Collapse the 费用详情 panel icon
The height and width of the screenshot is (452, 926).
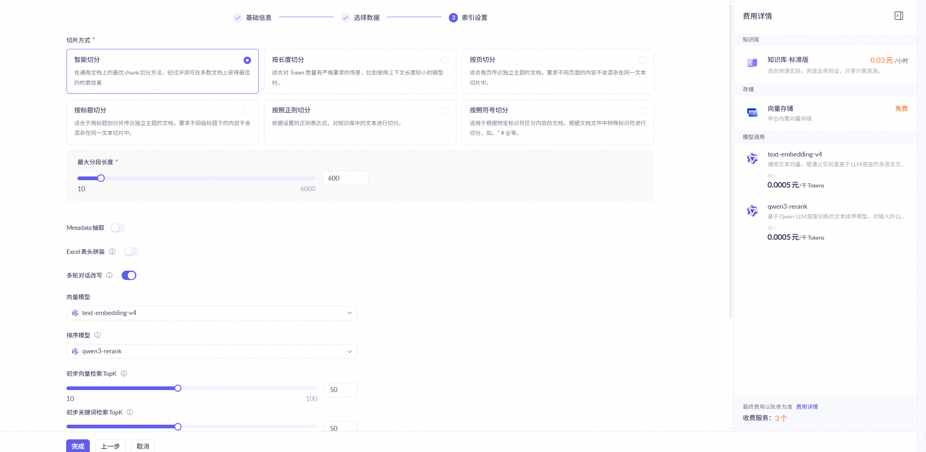[x=899, y=16]
